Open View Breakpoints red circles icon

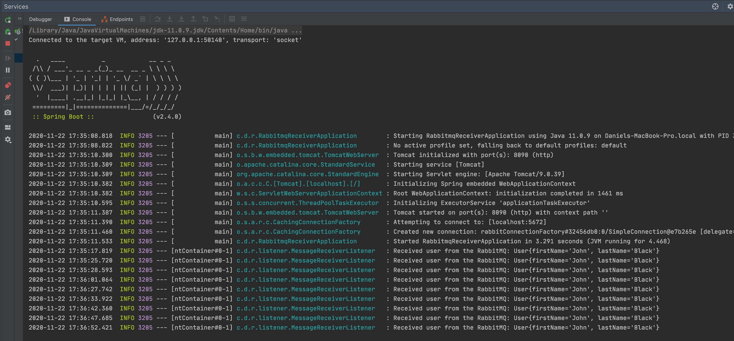8,85
